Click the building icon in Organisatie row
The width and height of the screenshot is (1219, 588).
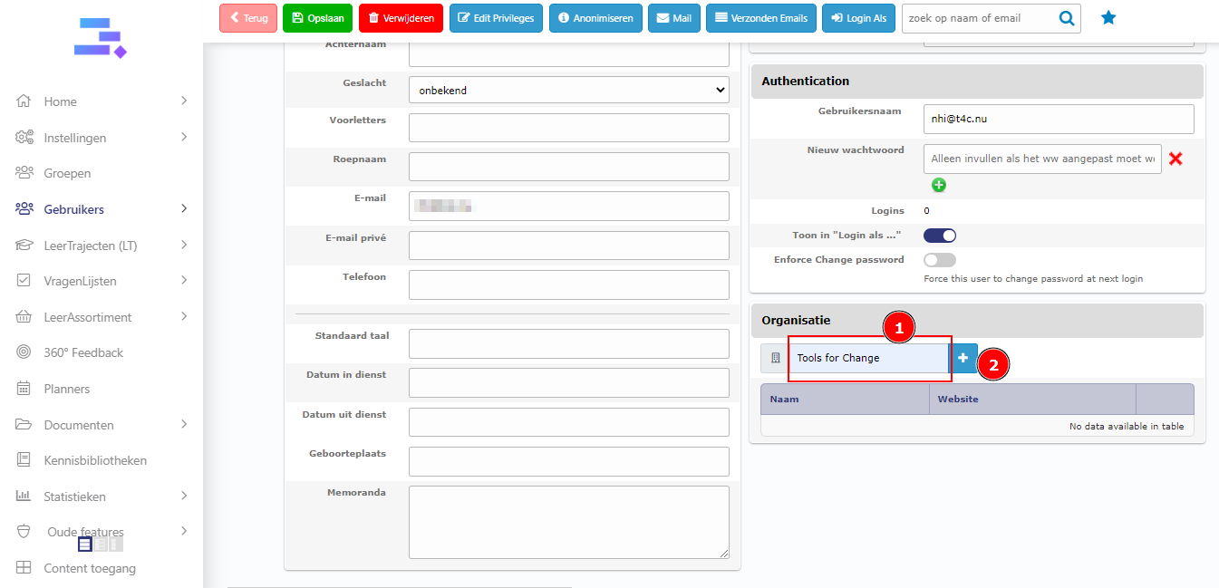(x=775, y=358)
